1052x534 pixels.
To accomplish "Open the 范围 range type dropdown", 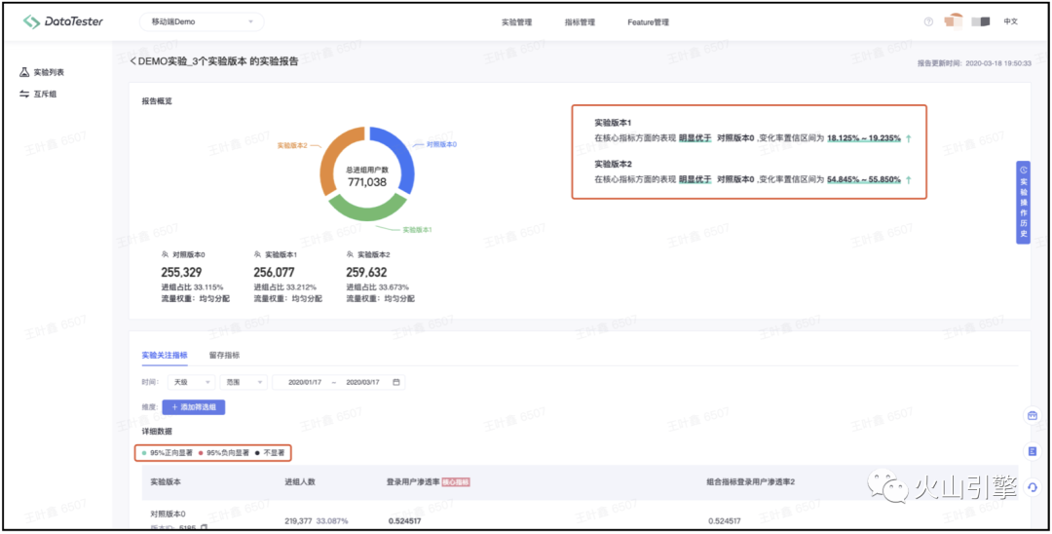I will [244, 382].
